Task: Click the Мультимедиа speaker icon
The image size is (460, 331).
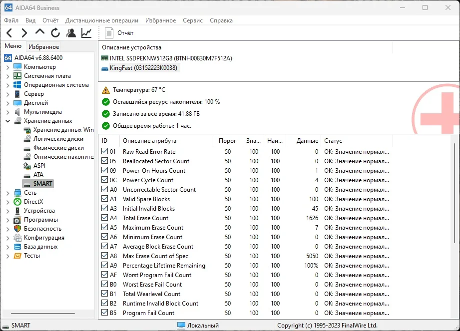Action: click(x=17, y=112)
